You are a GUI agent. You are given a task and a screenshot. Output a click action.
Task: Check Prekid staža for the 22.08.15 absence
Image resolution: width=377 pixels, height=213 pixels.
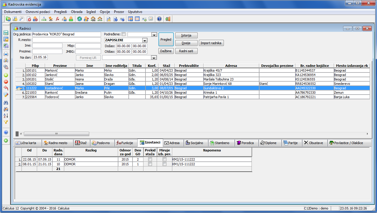(150, 159)
